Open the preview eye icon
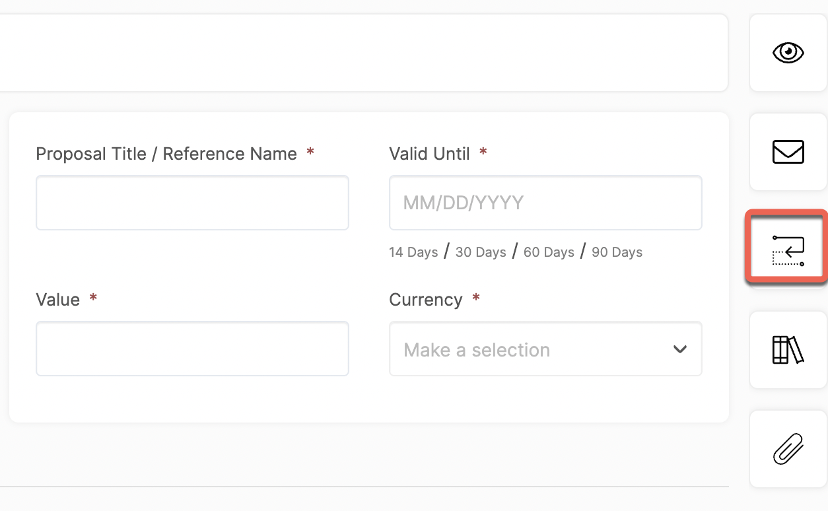The height and width of the screenshot is (511, 828). [788, 52]
